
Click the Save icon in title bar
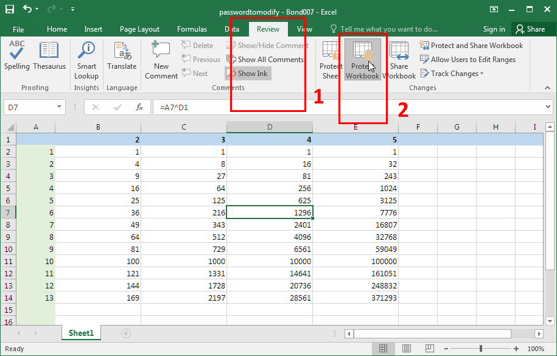point(10,10)
